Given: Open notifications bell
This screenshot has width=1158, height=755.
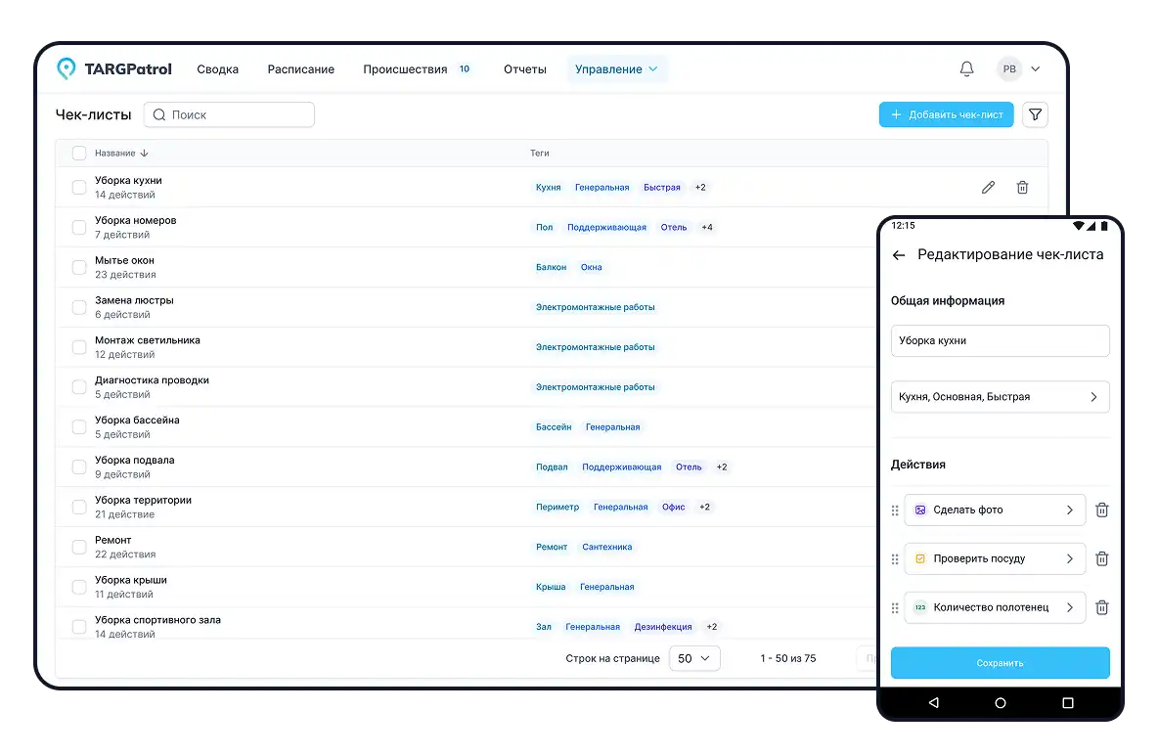Looking at the screenshot, I should tap(966, 68).
